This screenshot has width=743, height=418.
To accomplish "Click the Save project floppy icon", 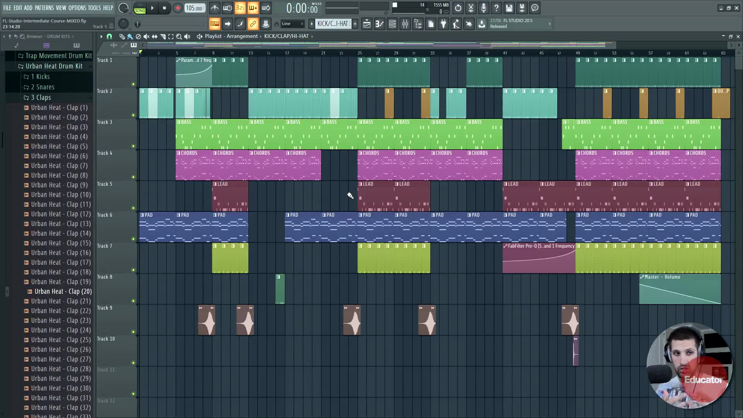I will (509, 8).
